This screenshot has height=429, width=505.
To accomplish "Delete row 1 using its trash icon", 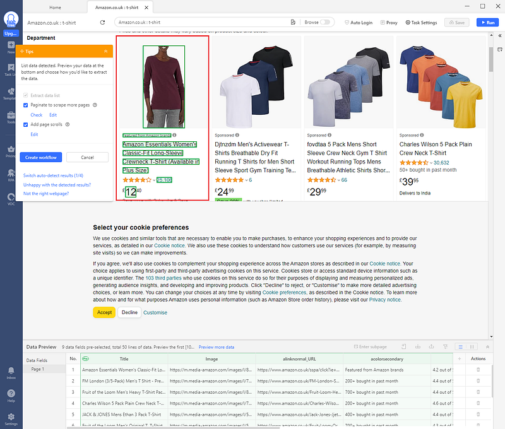I will 478,370.
